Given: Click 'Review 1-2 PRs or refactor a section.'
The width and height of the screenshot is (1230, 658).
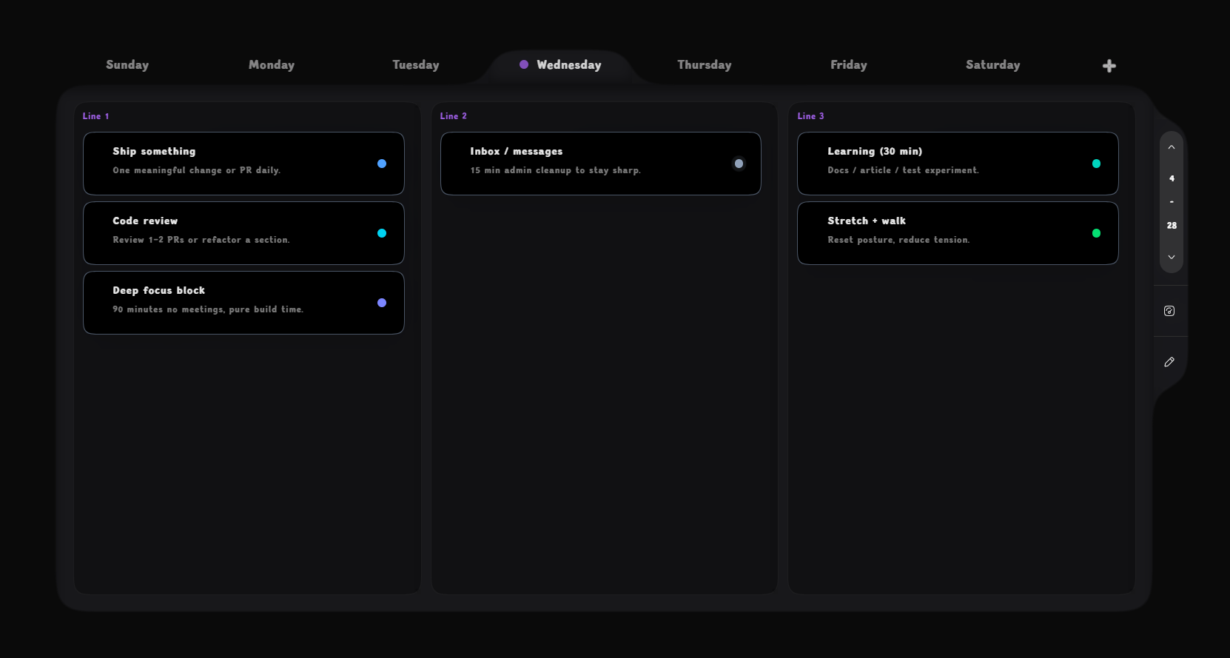Looking at the screenshot, I should click(201, 240).
